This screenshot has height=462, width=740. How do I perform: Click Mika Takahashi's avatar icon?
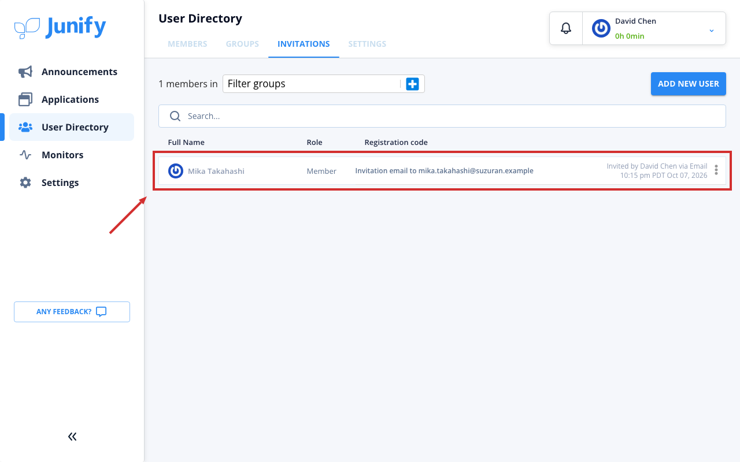tap(176, 171)
